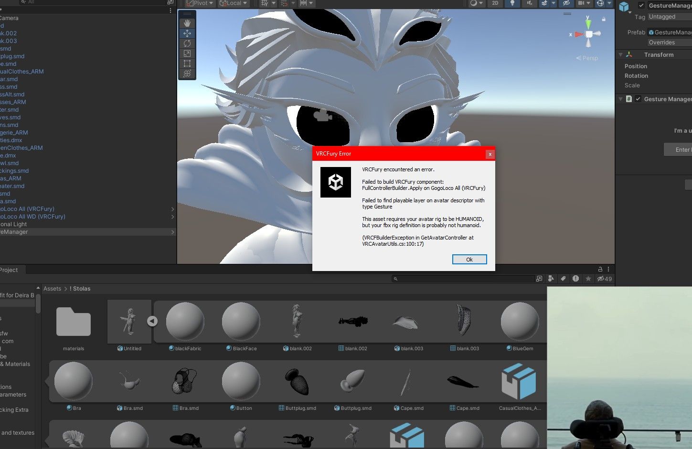
Task: Select the Scale tool
Action: [187, 53]
